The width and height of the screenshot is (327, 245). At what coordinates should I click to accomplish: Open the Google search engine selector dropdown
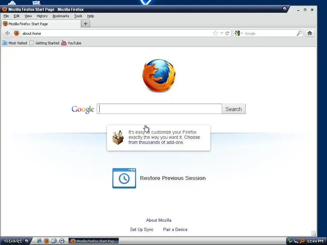point(239,33)
